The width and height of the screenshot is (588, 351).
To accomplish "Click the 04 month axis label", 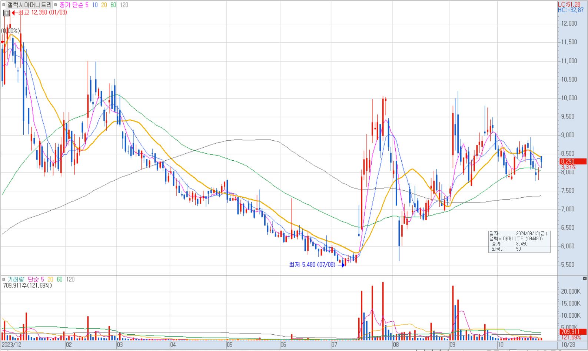I will coord(173,345).
